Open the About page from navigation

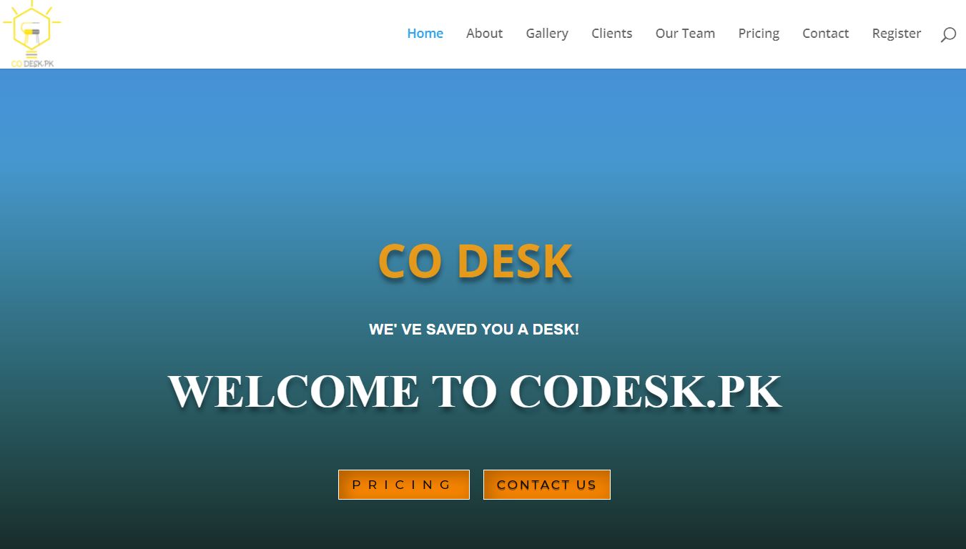(484, 34)
